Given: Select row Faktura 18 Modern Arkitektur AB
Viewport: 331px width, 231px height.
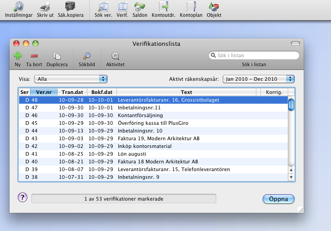Looking at the screenshot, I should tap(153, 162).
